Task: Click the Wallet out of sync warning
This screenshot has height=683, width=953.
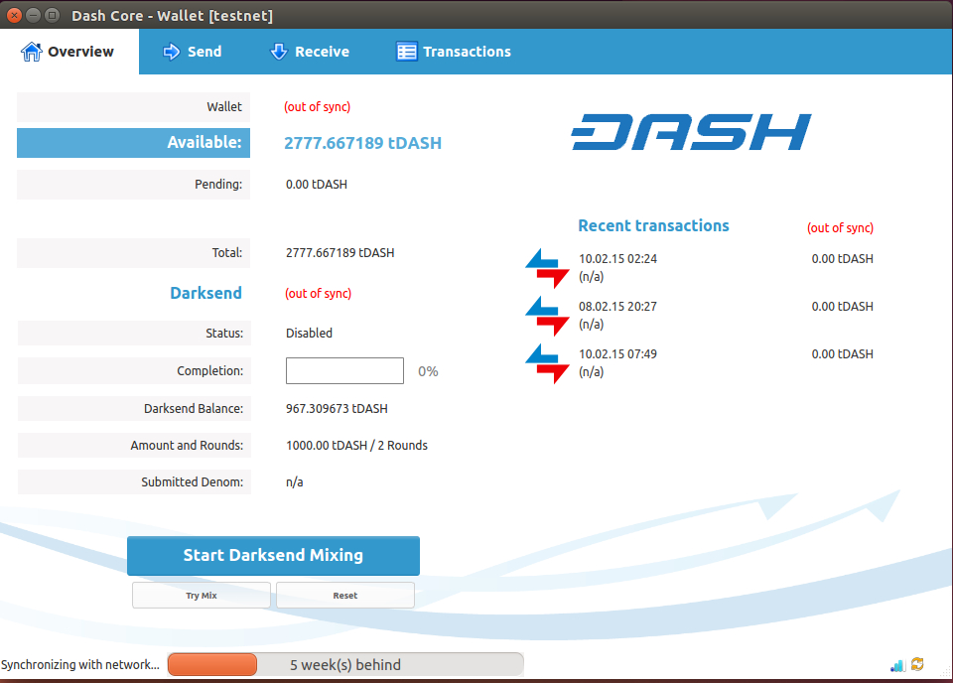Action: [318, 107]
